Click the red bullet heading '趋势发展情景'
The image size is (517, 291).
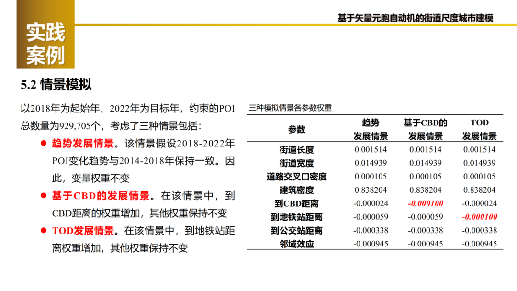83,144
